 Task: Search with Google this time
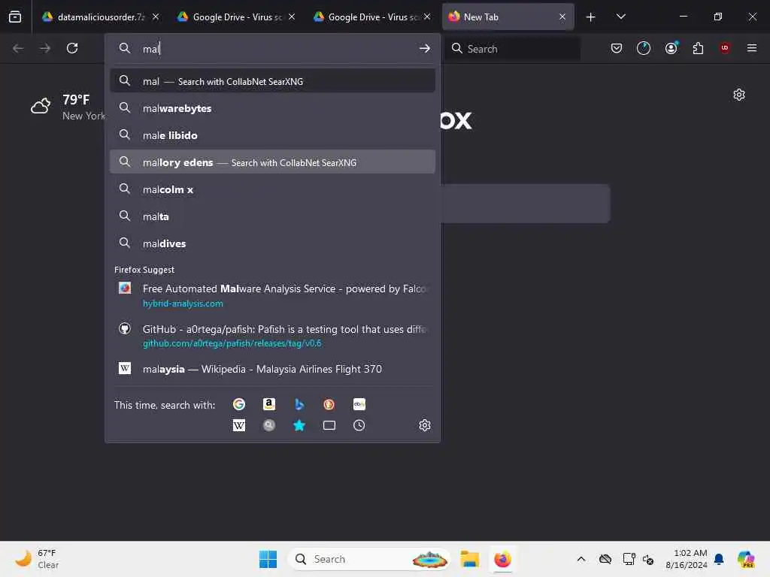(x=239, y=404)
